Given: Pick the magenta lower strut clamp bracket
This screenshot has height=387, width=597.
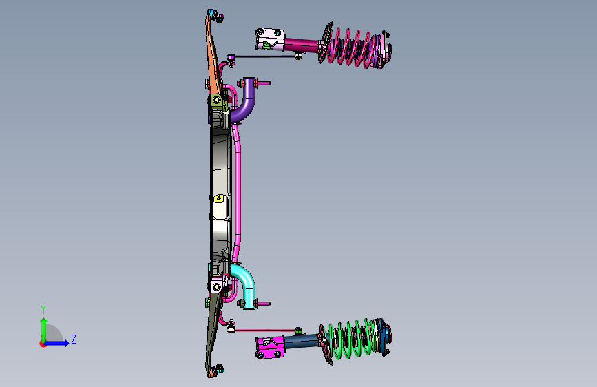Looking at the screenshot, I should click(x=270, y=347).
